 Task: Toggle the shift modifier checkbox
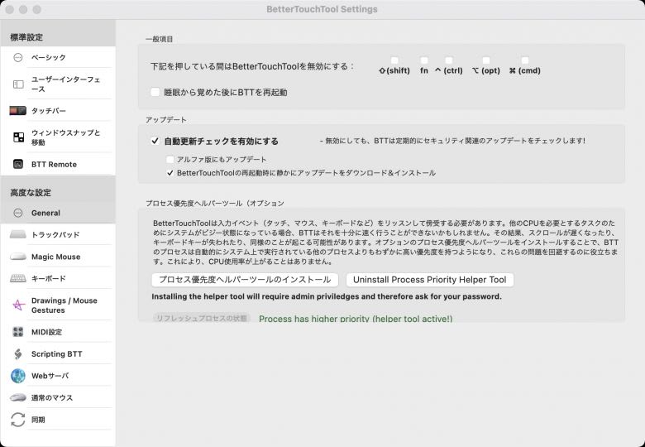coord(394,60)
